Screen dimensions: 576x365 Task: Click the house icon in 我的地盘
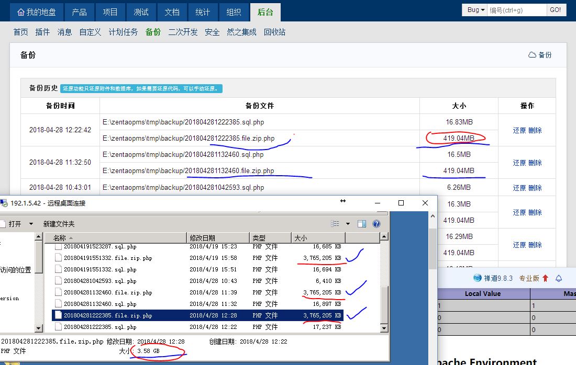click(x=21, y=12)
